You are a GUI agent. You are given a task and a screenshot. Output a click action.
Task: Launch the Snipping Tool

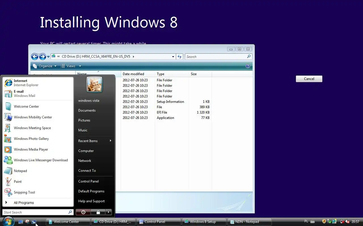tap(38, 192)
